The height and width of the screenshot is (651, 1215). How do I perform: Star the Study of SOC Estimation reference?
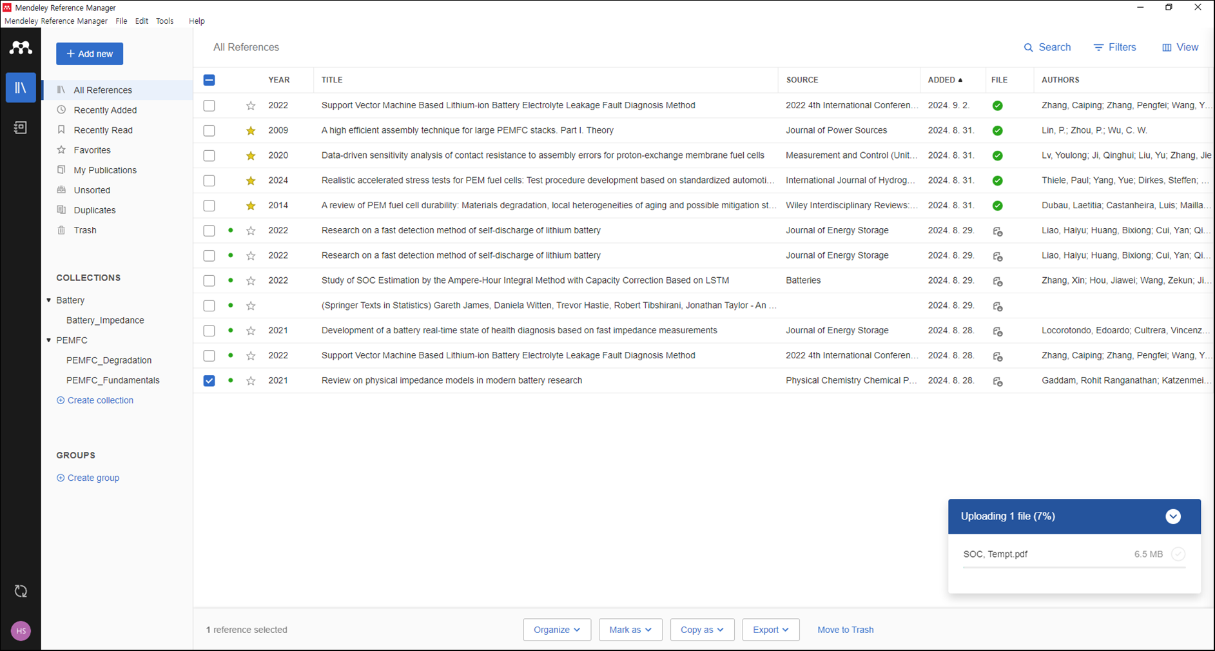(x=251, y=281)
